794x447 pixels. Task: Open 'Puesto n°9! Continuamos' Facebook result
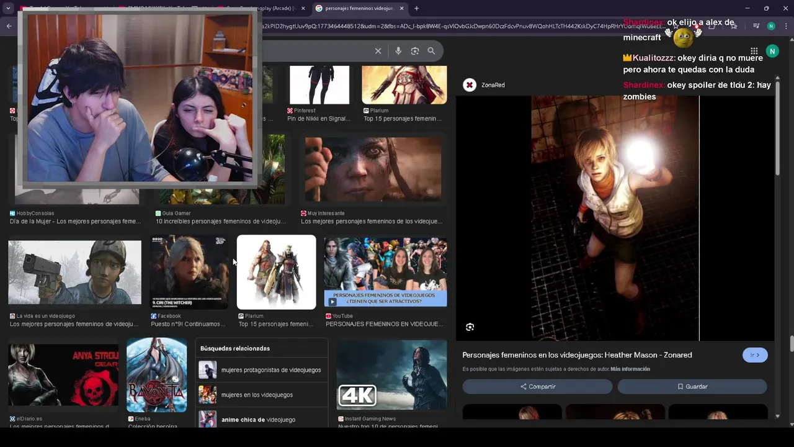[188, 324]
